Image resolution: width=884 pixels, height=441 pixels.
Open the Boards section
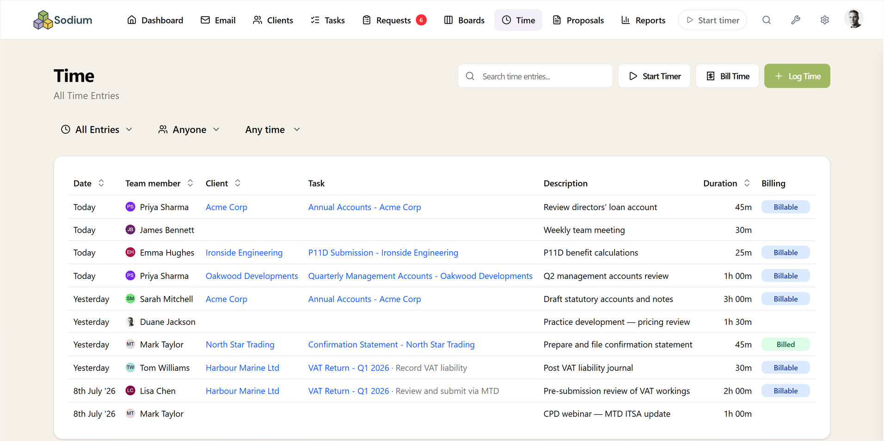click(x=464, y=20)
